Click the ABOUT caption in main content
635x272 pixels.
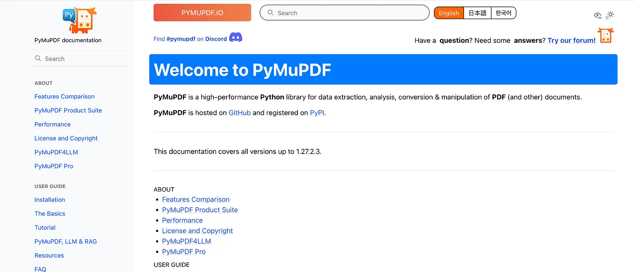point(164,189)
